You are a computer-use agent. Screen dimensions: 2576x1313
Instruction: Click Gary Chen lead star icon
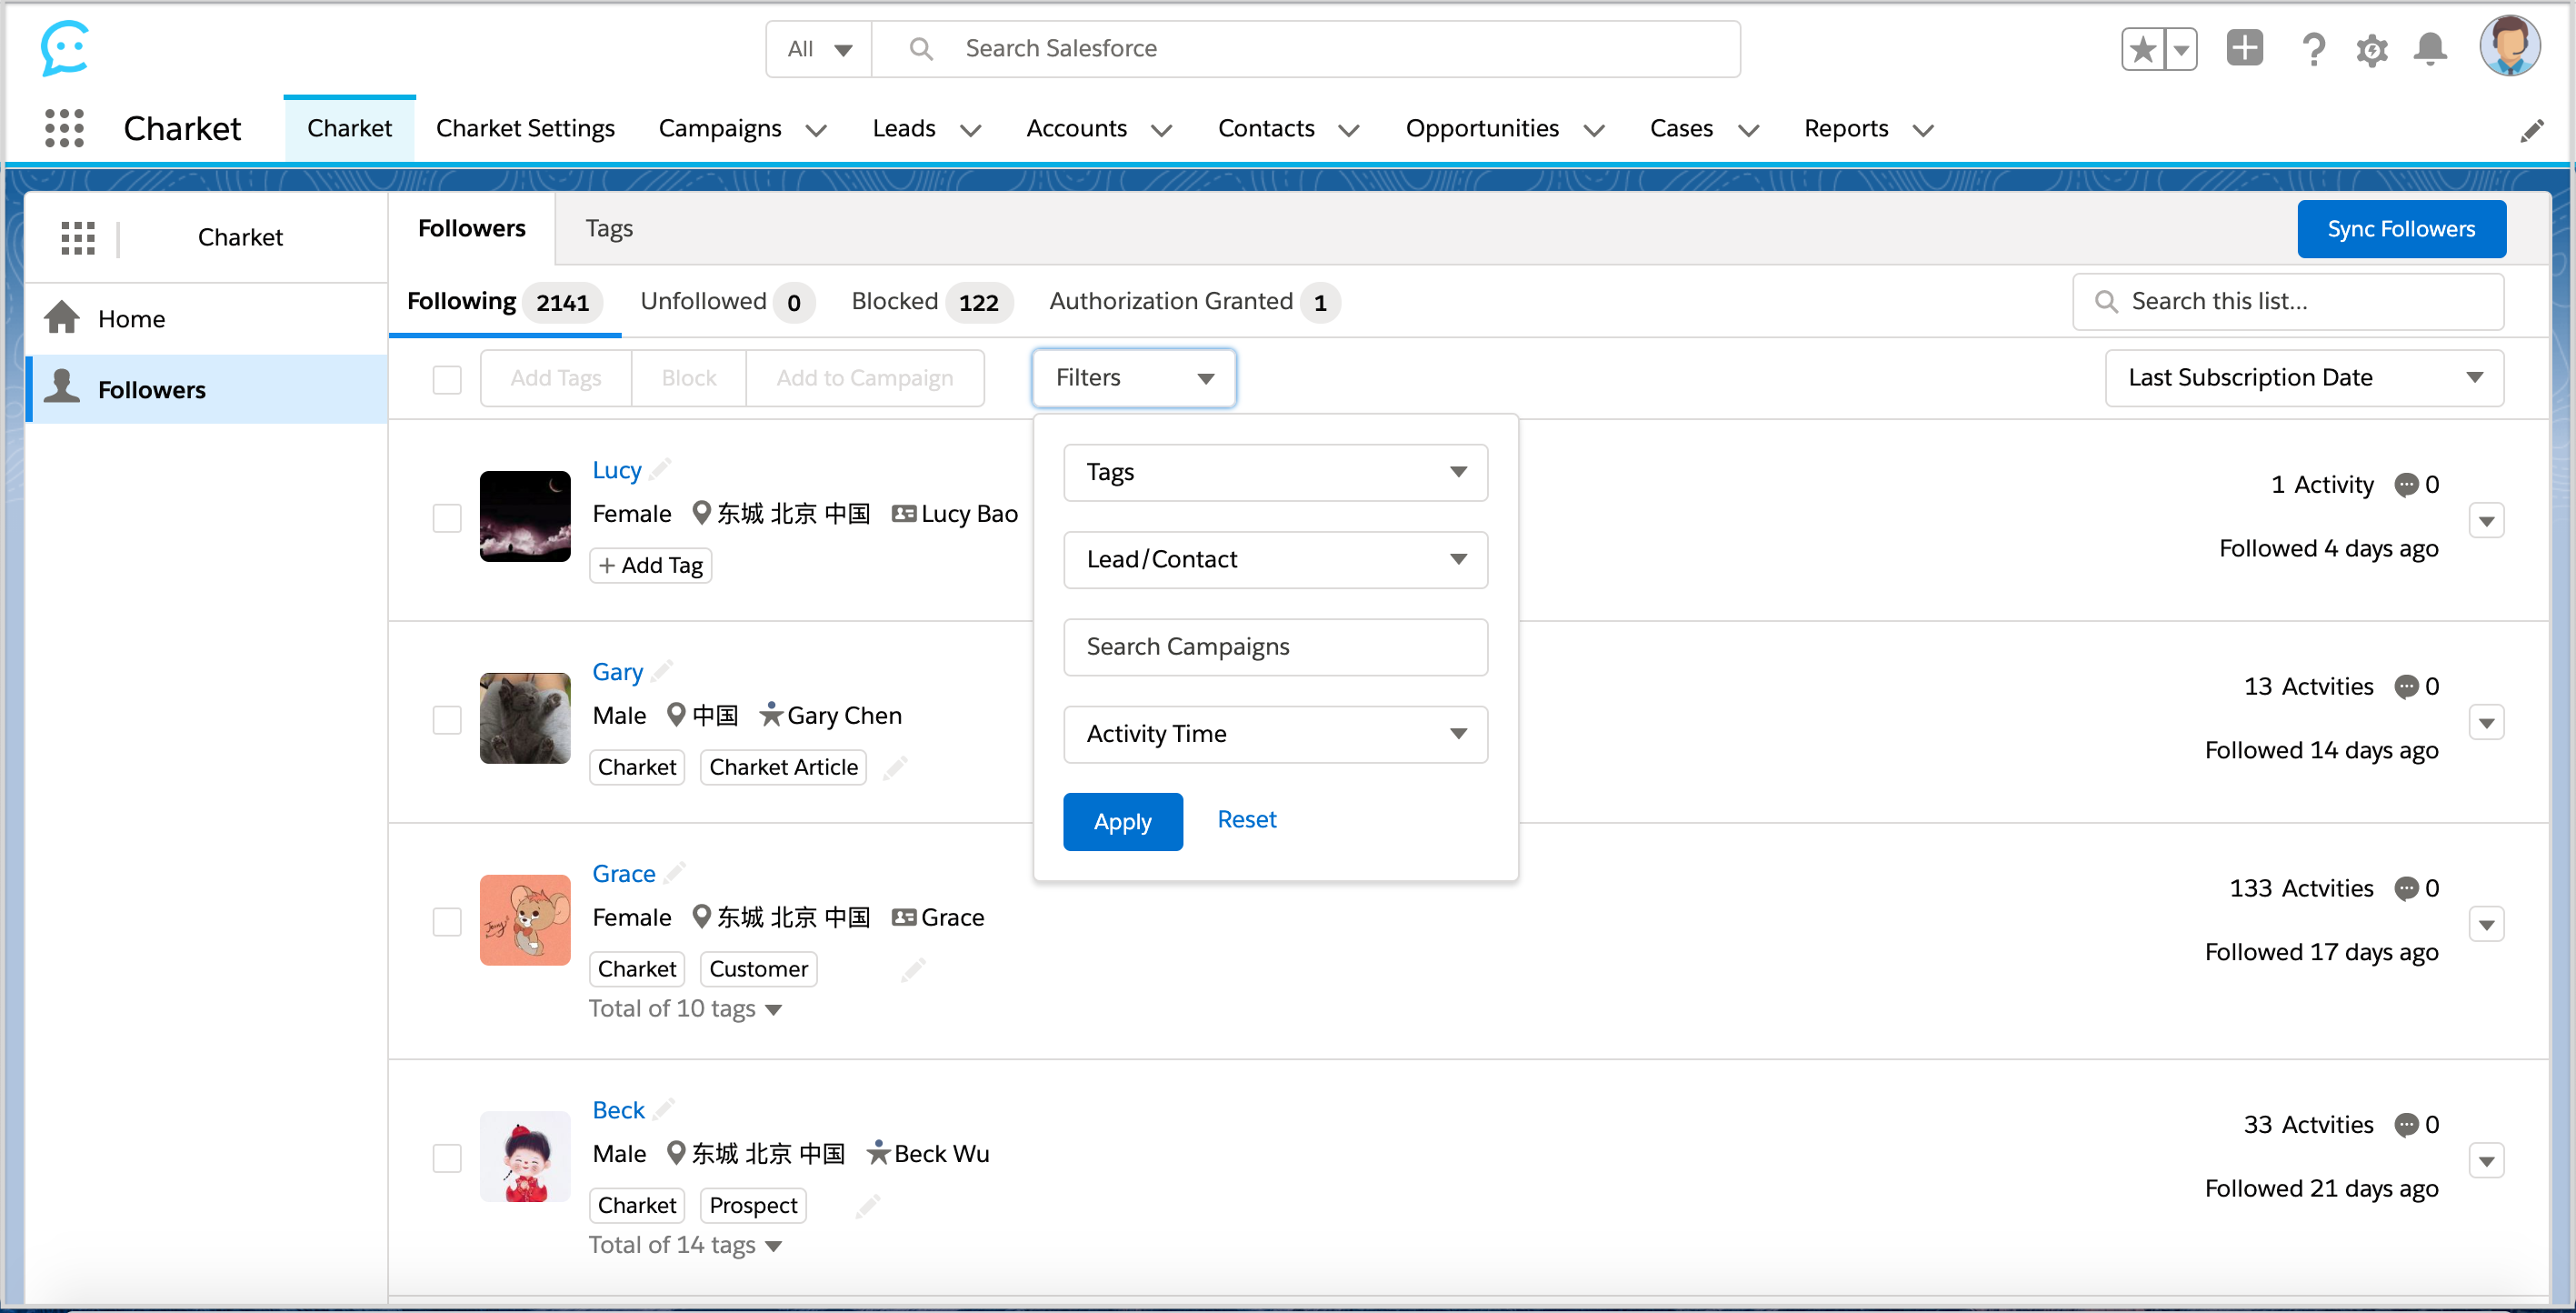click(x=771, y=714)
